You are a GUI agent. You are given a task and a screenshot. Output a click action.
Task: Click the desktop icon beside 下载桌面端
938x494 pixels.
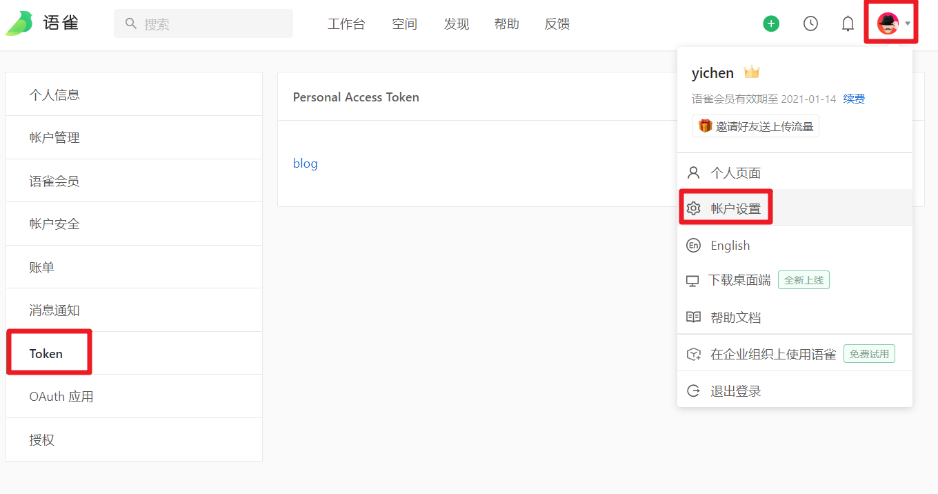[692, 281]
